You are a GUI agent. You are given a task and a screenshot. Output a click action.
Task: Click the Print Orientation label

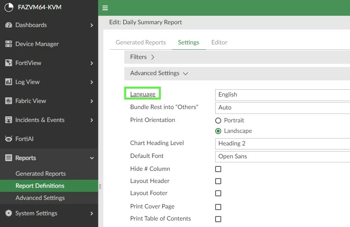(x=153, y=120)
